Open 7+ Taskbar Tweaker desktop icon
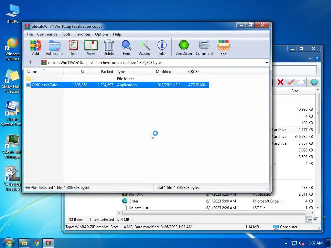Screen dimensions: 331x248 coord(12,179)
